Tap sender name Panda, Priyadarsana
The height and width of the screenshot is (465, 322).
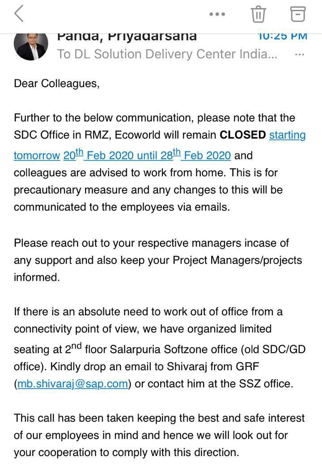tap(127, 37)
